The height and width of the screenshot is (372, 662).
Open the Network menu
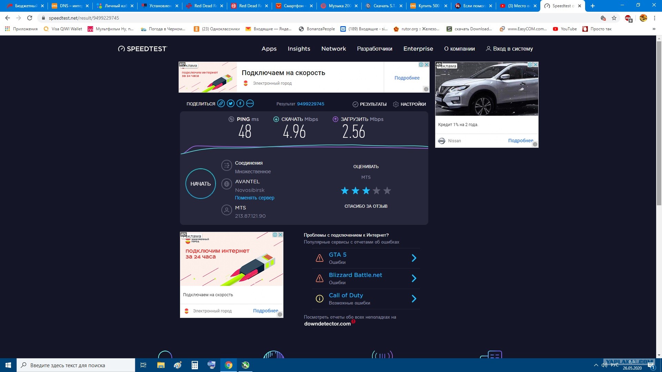[x=333, y=49]
